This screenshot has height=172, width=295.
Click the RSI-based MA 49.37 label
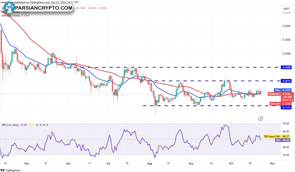pos(277,137)
